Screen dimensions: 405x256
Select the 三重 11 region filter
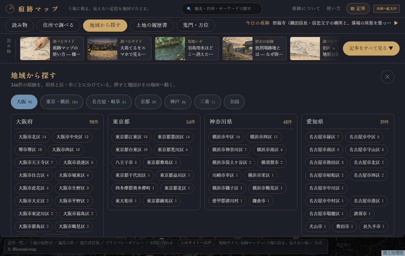pyautogui.click(x=208, y=102)
